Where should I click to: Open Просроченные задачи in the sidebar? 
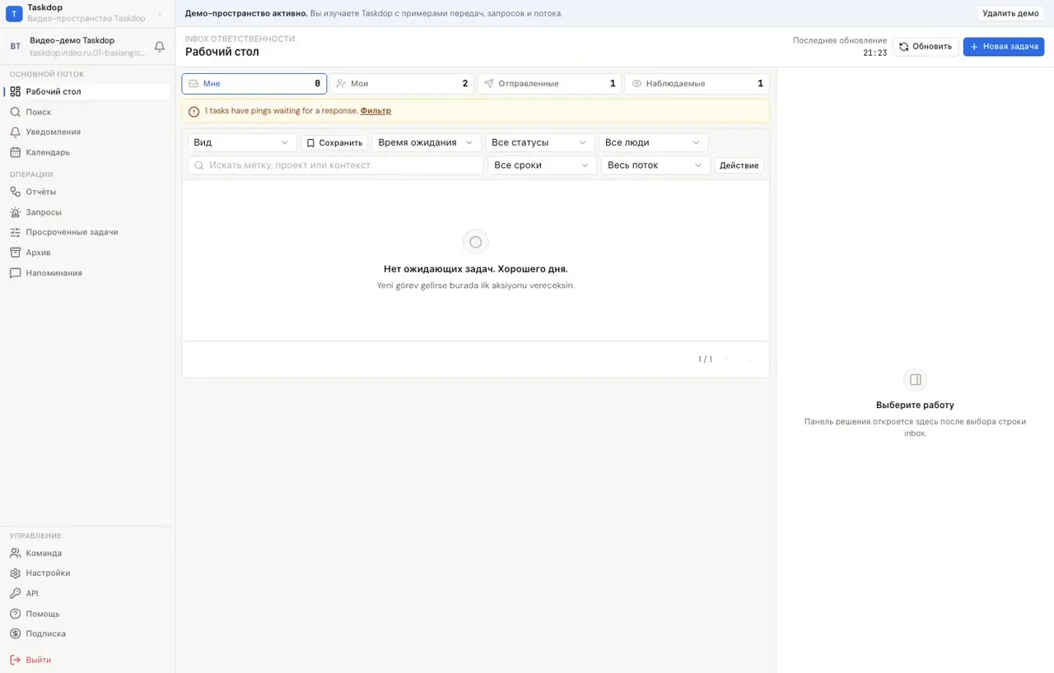point(87,232)
